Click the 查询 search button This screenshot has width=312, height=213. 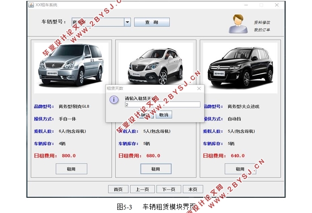152,22
